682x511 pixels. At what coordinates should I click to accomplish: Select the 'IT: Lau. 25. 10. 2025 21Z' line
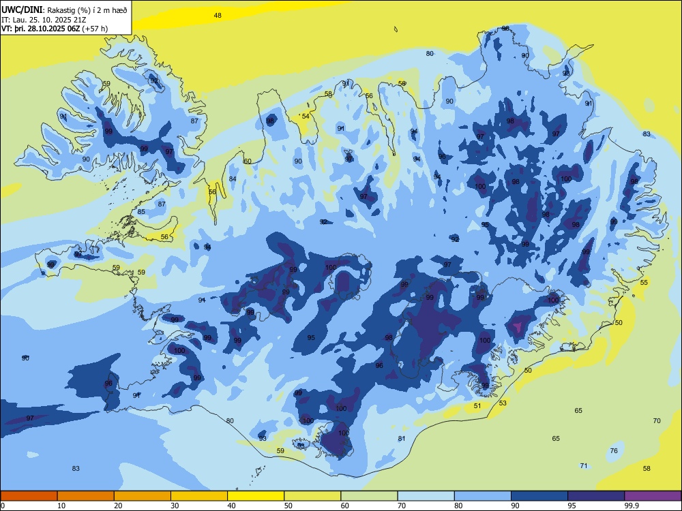point(45,20)
